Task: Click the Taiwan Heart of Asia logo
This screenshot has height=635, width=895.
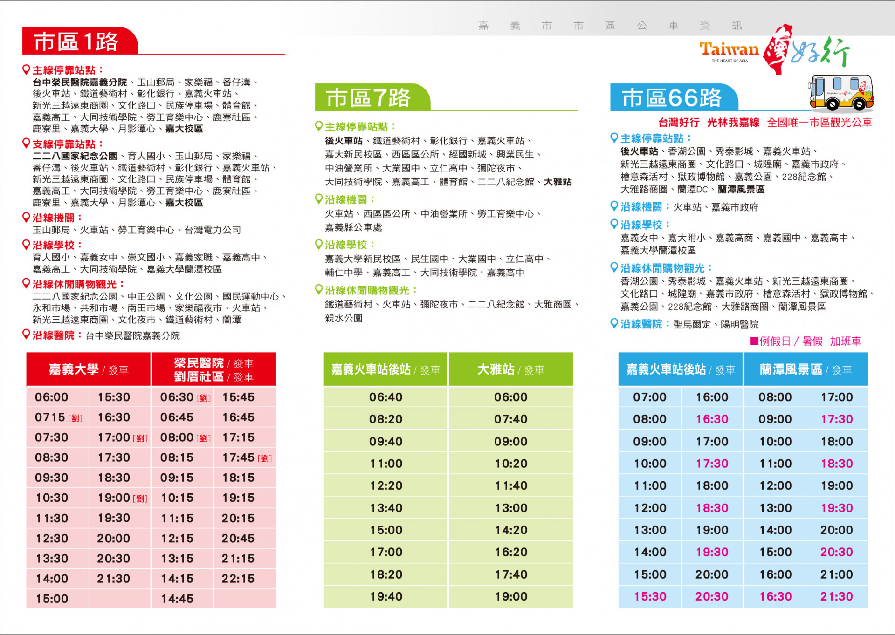Action: click(729, 51)
